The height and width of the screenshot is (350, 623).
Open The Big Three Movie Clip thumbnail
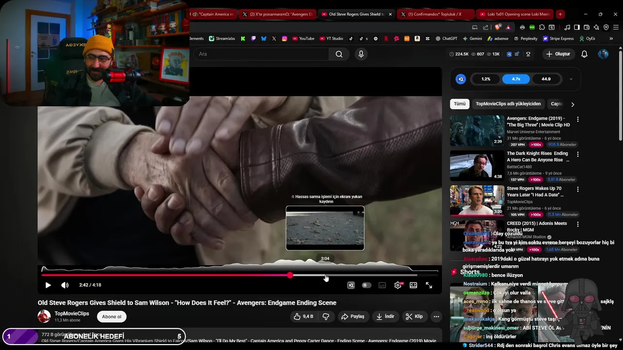click(x=477, y=131)
